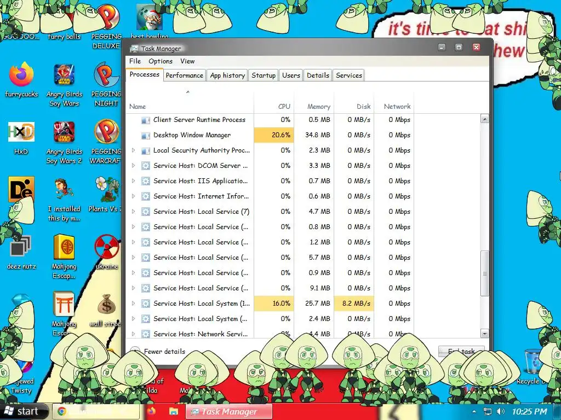The image size is (561, 420).
Task: Click the 10:25 PM taskbar clock
Action: [529, 411]
